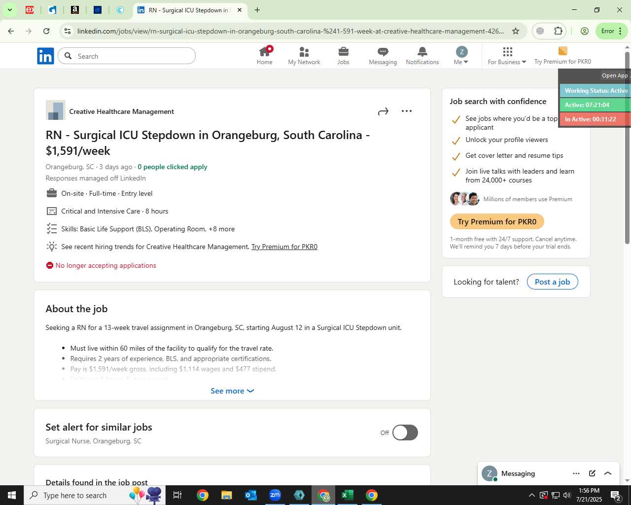Click Try Premium for PKR0 in top nav

(x=562, y=56)
